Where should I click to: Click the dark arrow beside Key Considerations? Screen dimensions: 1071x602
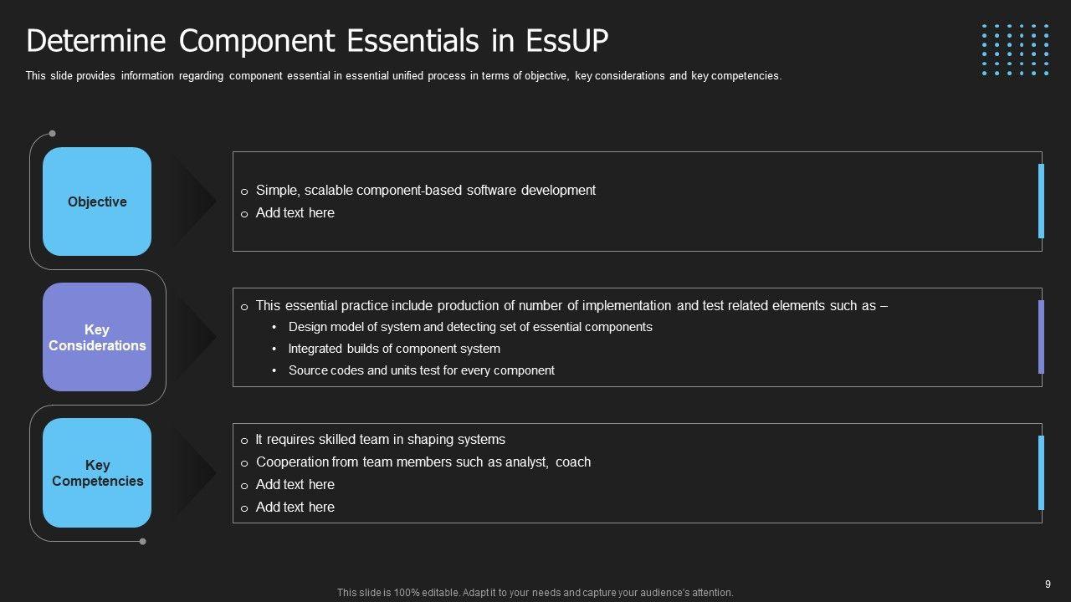tap(194, 337)
